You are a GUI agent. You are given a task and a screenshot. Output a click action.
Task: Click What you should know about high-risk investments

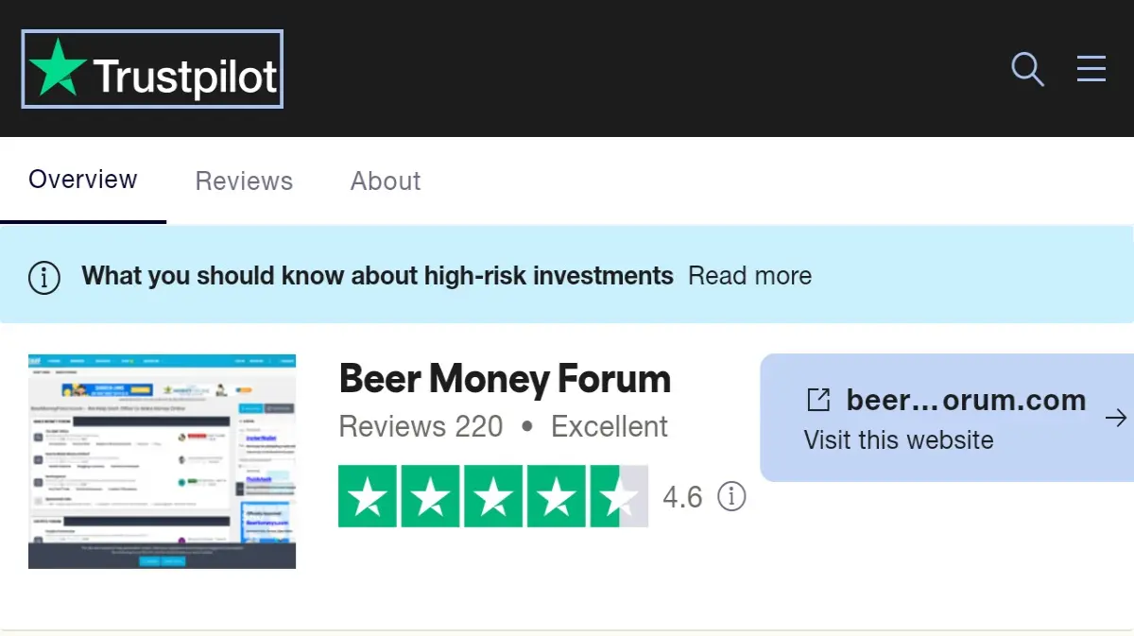pyautogui.click(x=378, y=276)
